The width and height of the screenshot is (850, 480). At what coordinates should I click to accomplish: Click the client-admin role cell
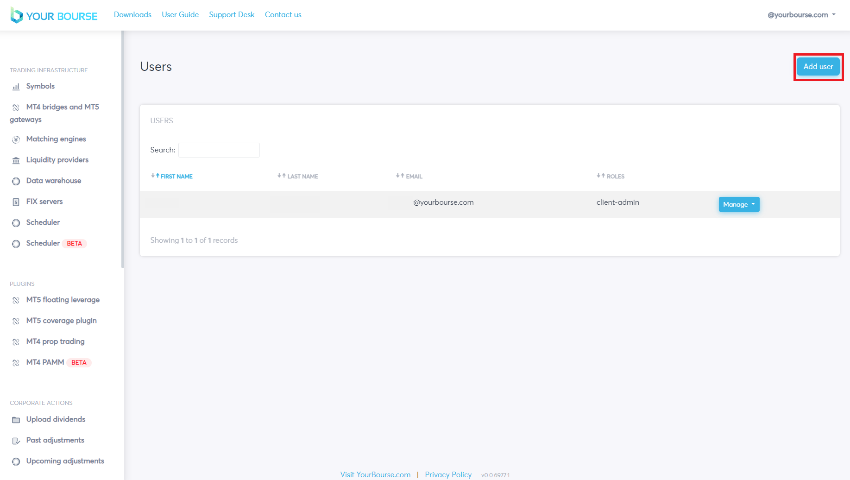[x=617, y=202]
